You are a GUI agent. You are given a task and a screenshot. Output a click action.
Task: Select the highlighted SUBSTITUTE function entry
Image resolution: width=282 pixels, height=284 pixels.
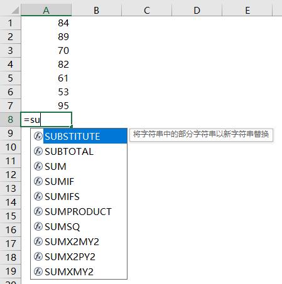click(79, 136)
